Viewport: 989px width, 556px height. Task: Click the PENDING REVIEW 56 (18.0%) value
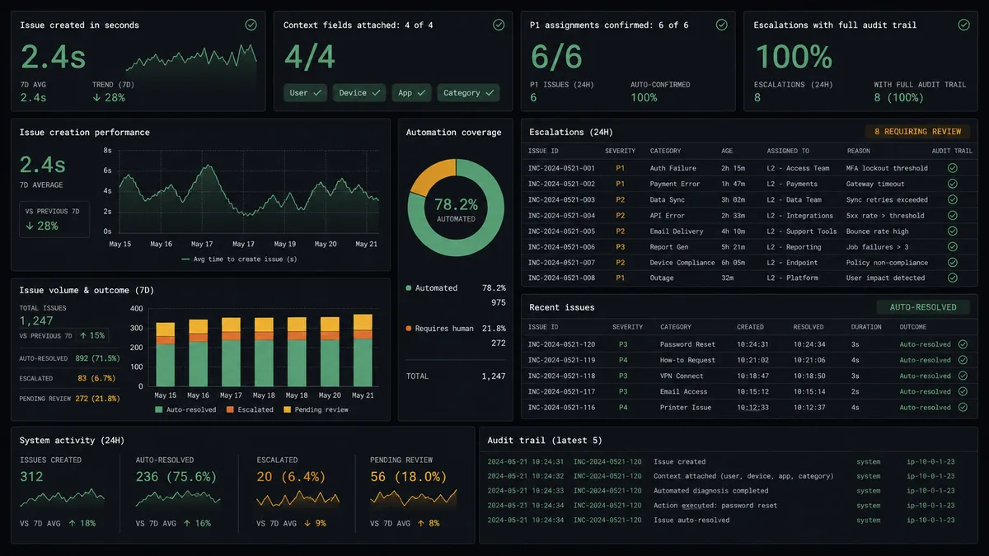(x=408, y=477)
